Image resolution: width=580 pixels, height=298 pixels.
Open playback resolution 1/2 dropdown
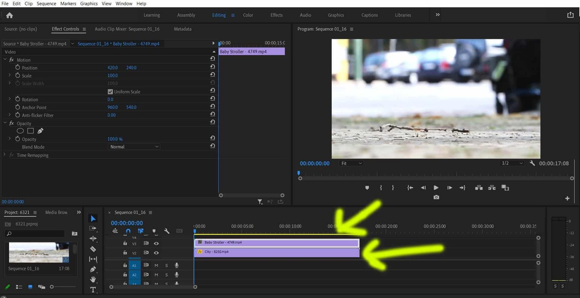coord(512,163)
